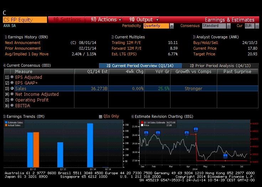Open 1) Earnings History (ERN) section
Screen dimensions: 262x187
point(26,37)
